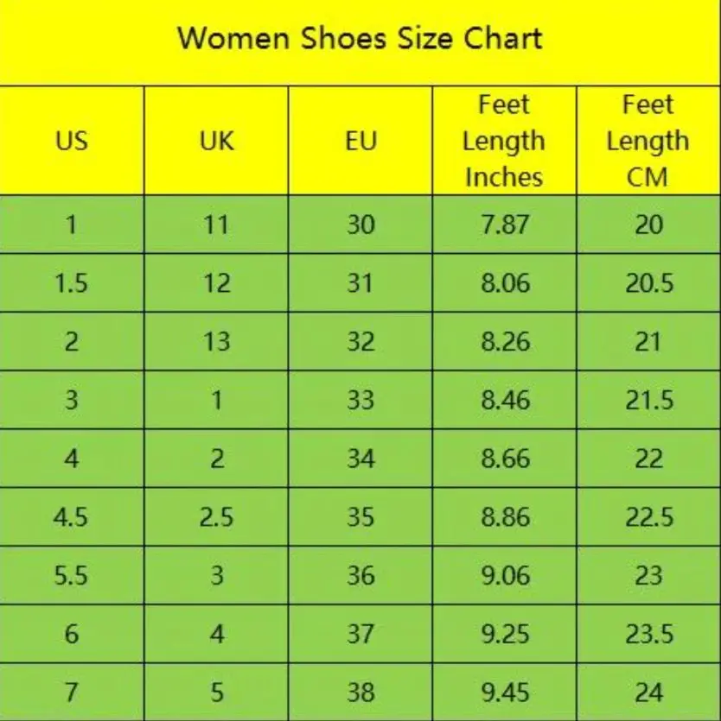This screenshot has height=721, width=721.
Task: Click the 7.87 inches cell
Action: [505, 225]
